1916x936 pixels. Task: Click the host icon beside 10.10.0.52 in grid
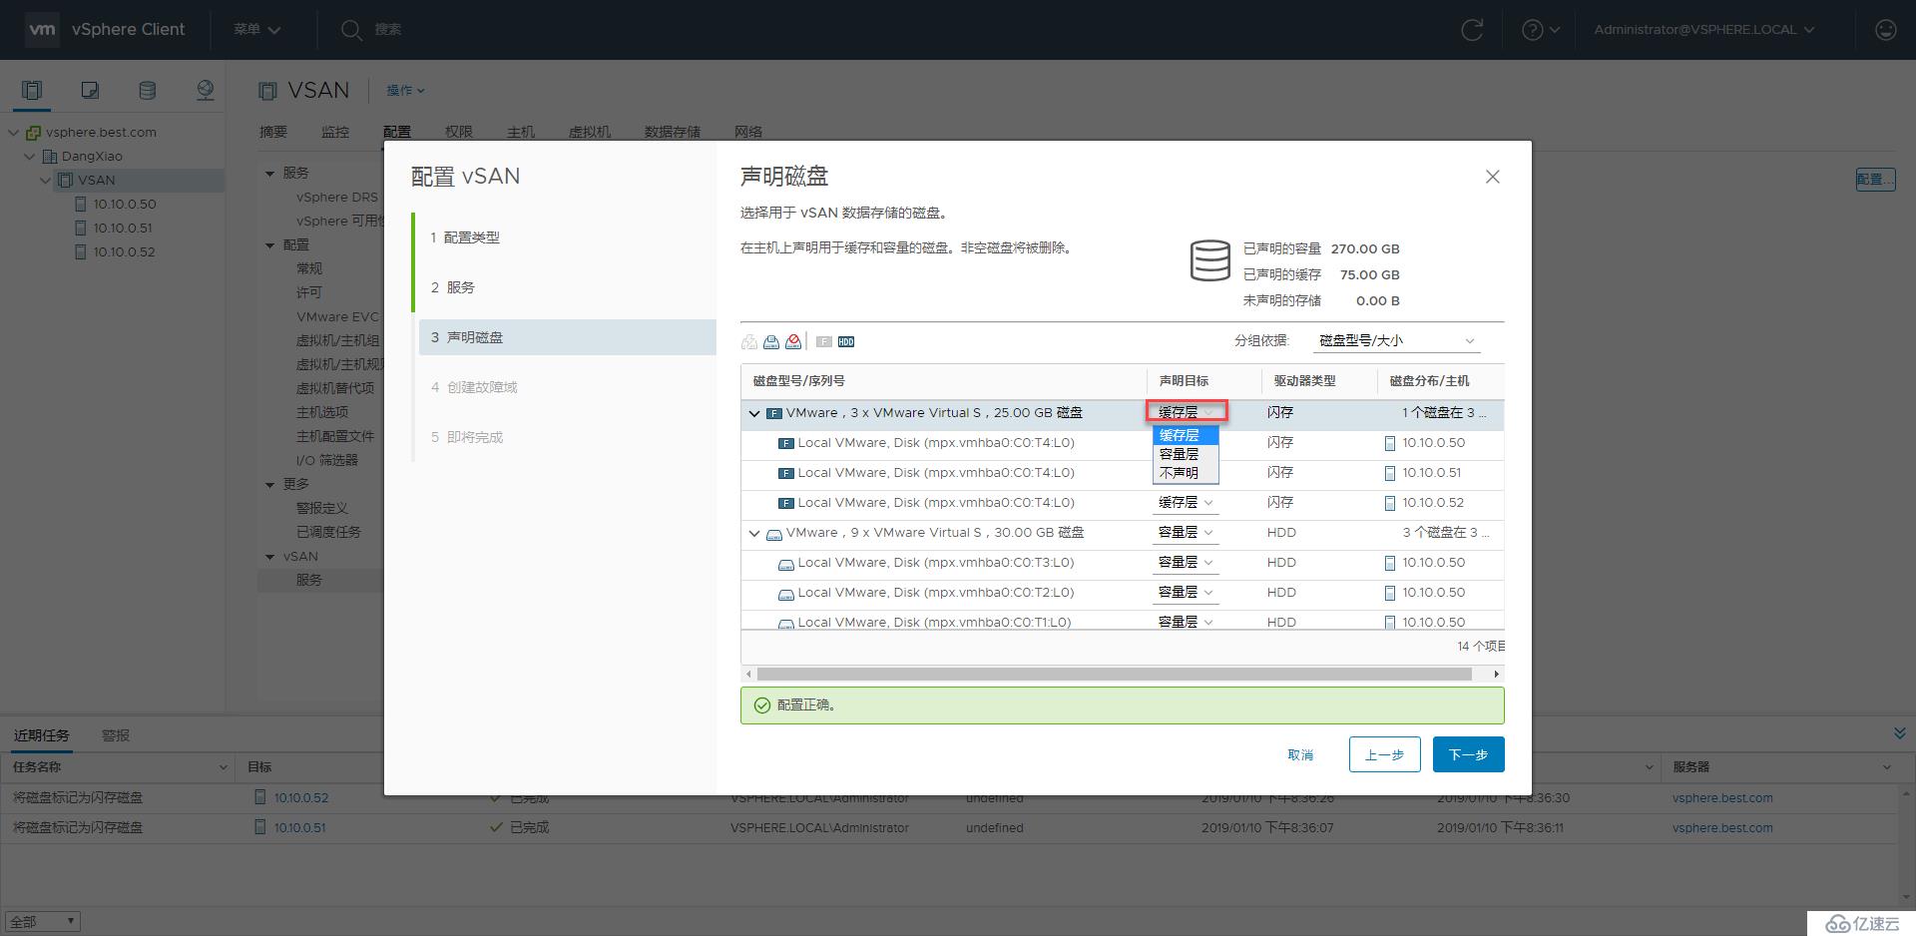click(1390, 503)
